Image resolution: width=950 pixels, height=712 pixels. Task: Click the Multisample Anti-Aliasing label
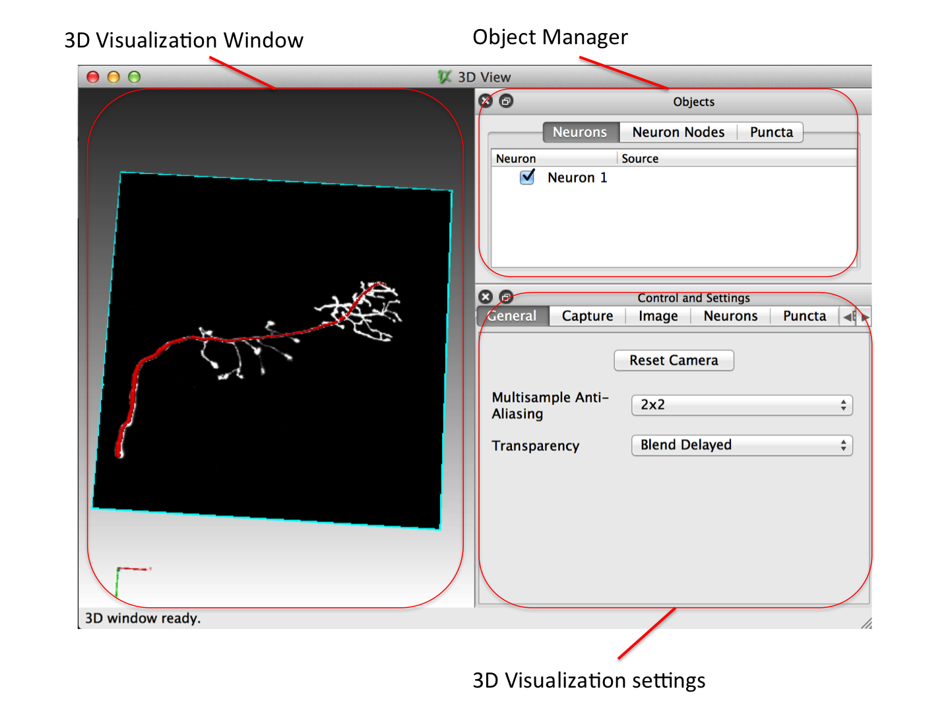pos(550,405)
